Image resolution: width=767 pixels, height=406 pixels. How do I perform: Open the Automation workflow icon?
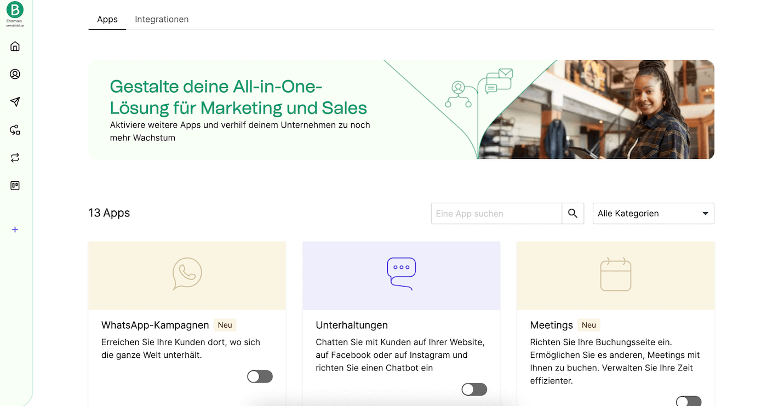[x=15, y=130]
